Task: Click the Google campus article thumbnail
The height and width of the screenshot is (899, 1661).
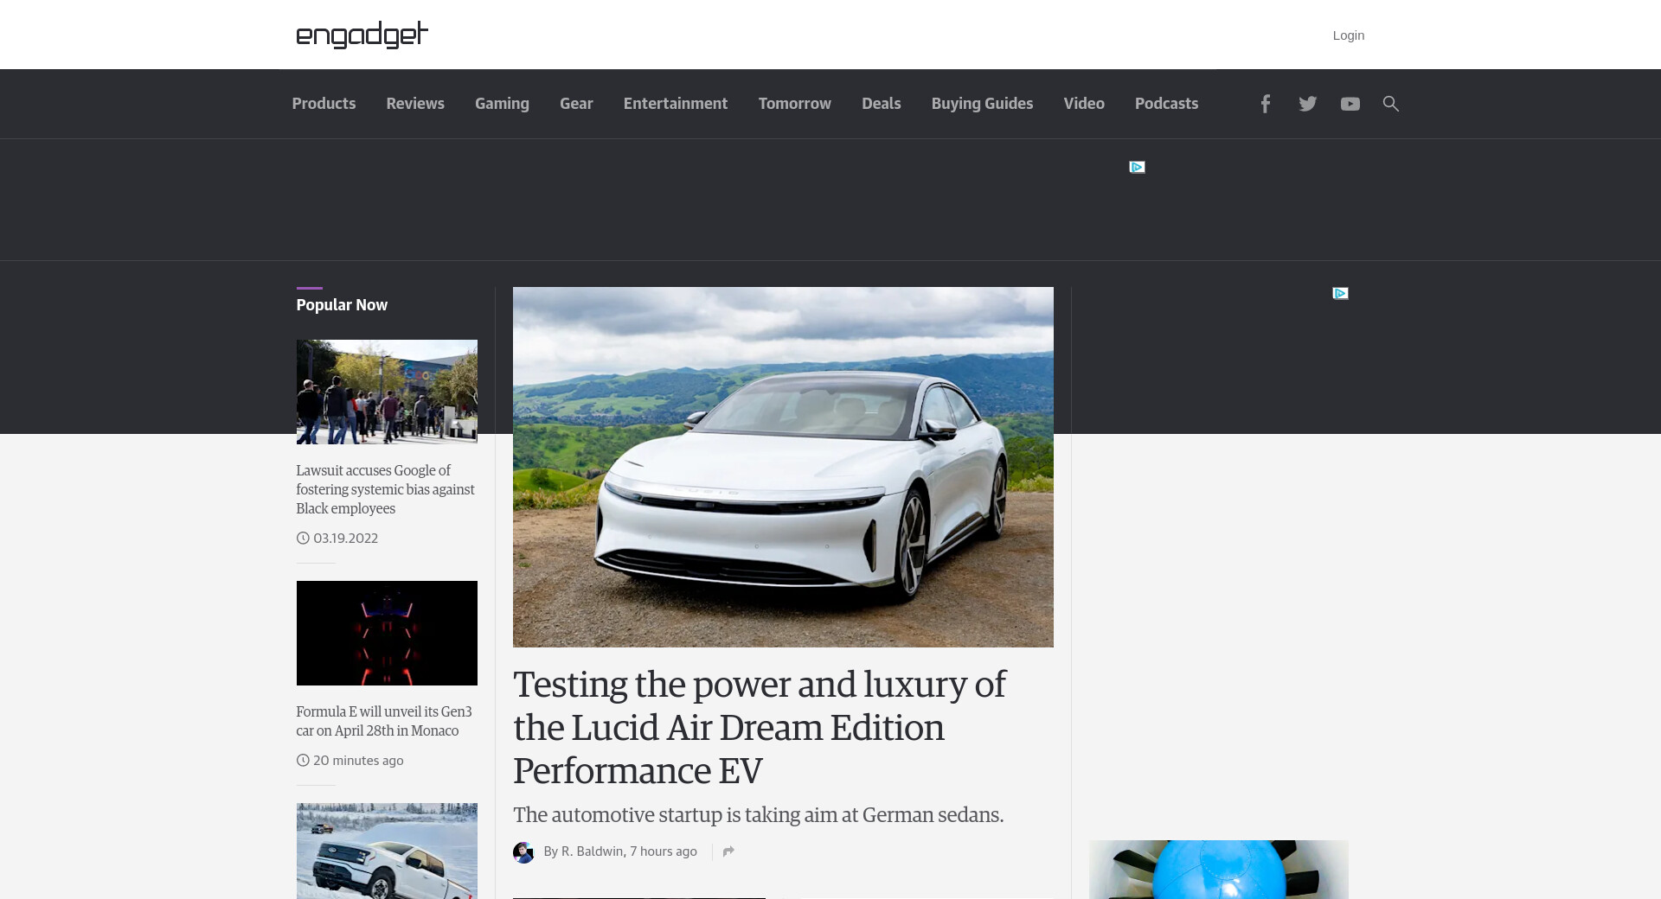Action: pyautogui.click(x=387, y=392)
